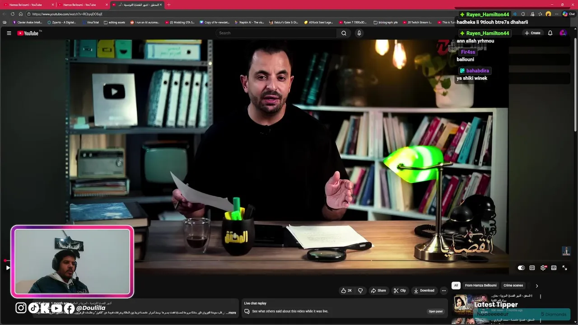Click the page scrollbar down arrow
This screenshot has height=325, width=578.
(x=575, y=322)
